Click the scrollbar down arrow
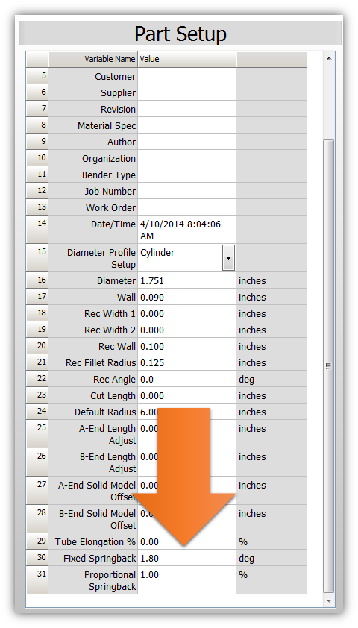 pyautogui.click(x=329, y=600)
